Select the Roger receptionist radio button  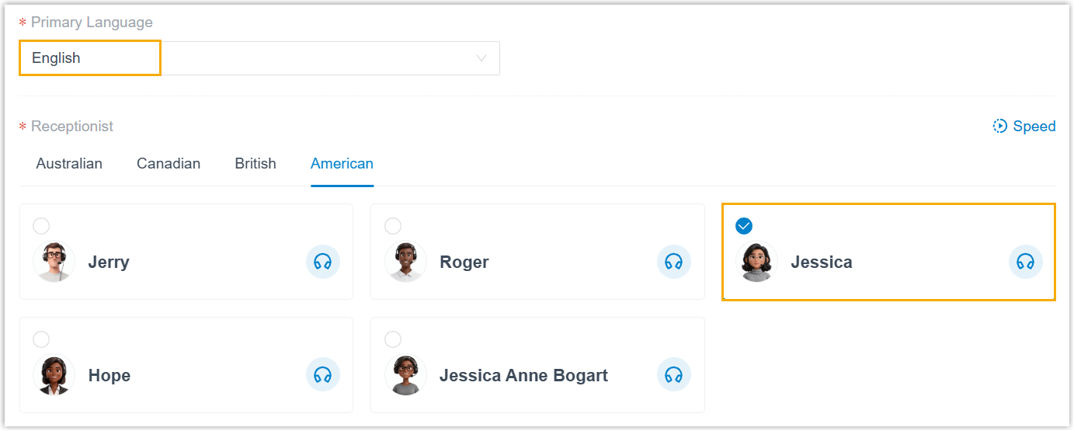click(x=393, y=226)
